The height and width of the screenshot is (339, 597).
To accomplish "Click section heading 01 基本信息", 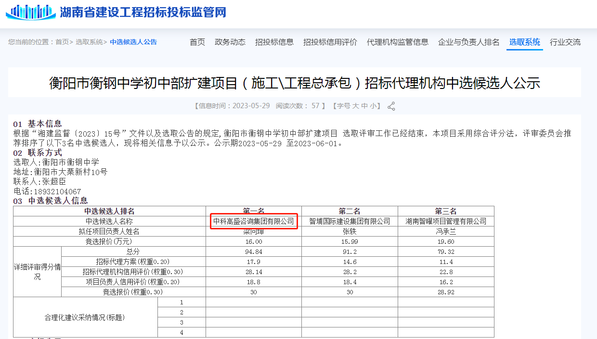I will [x=38, y=124].
